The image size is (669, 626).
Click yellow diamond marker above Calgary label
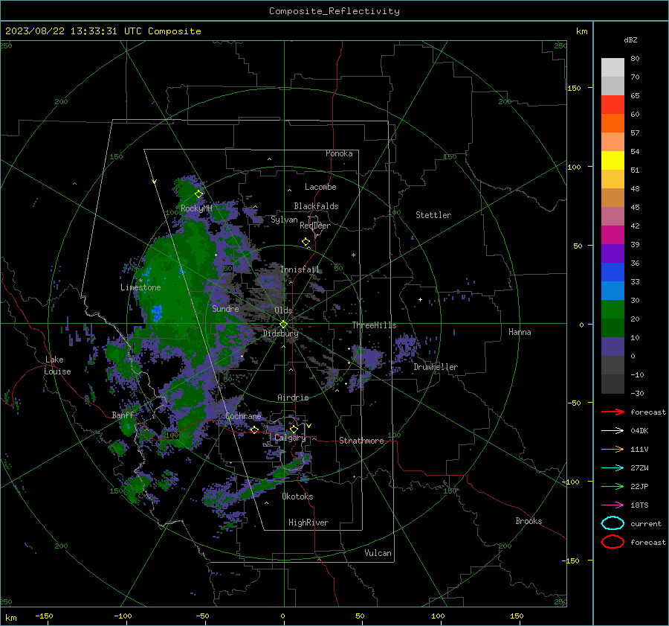tap(294, 429)
